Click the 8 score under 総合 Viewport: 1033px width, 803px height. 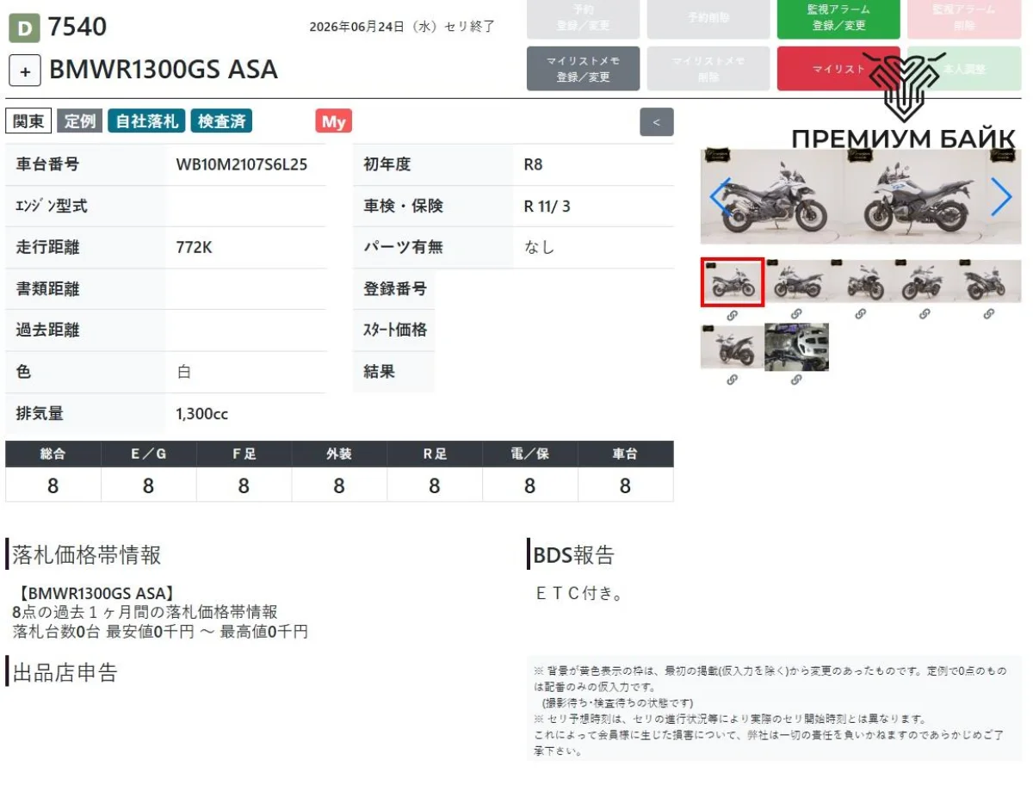(53, 485)
